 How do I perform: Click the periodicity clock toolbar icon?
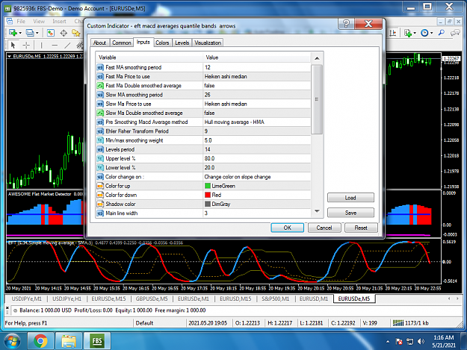[424, 33]
